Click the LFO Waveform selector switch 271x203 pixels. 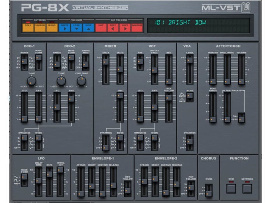[x=25, y=179]
